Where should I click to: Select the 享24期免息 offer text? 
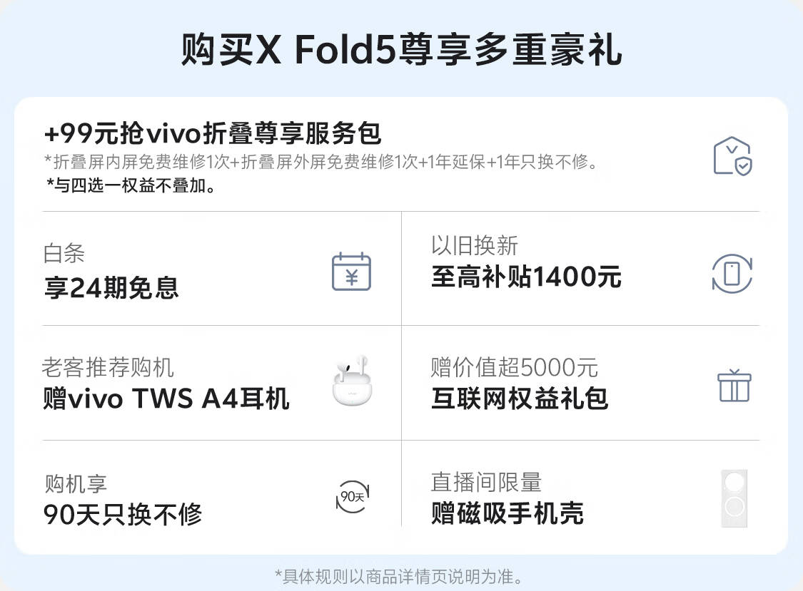click(111, 287)
